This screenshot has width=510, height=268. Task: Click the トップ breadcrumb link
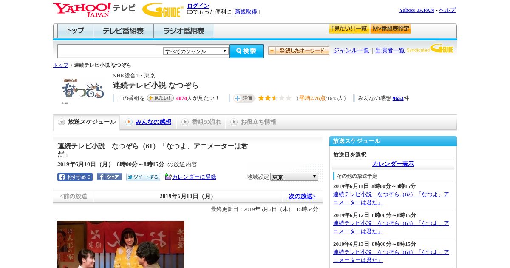61,65
